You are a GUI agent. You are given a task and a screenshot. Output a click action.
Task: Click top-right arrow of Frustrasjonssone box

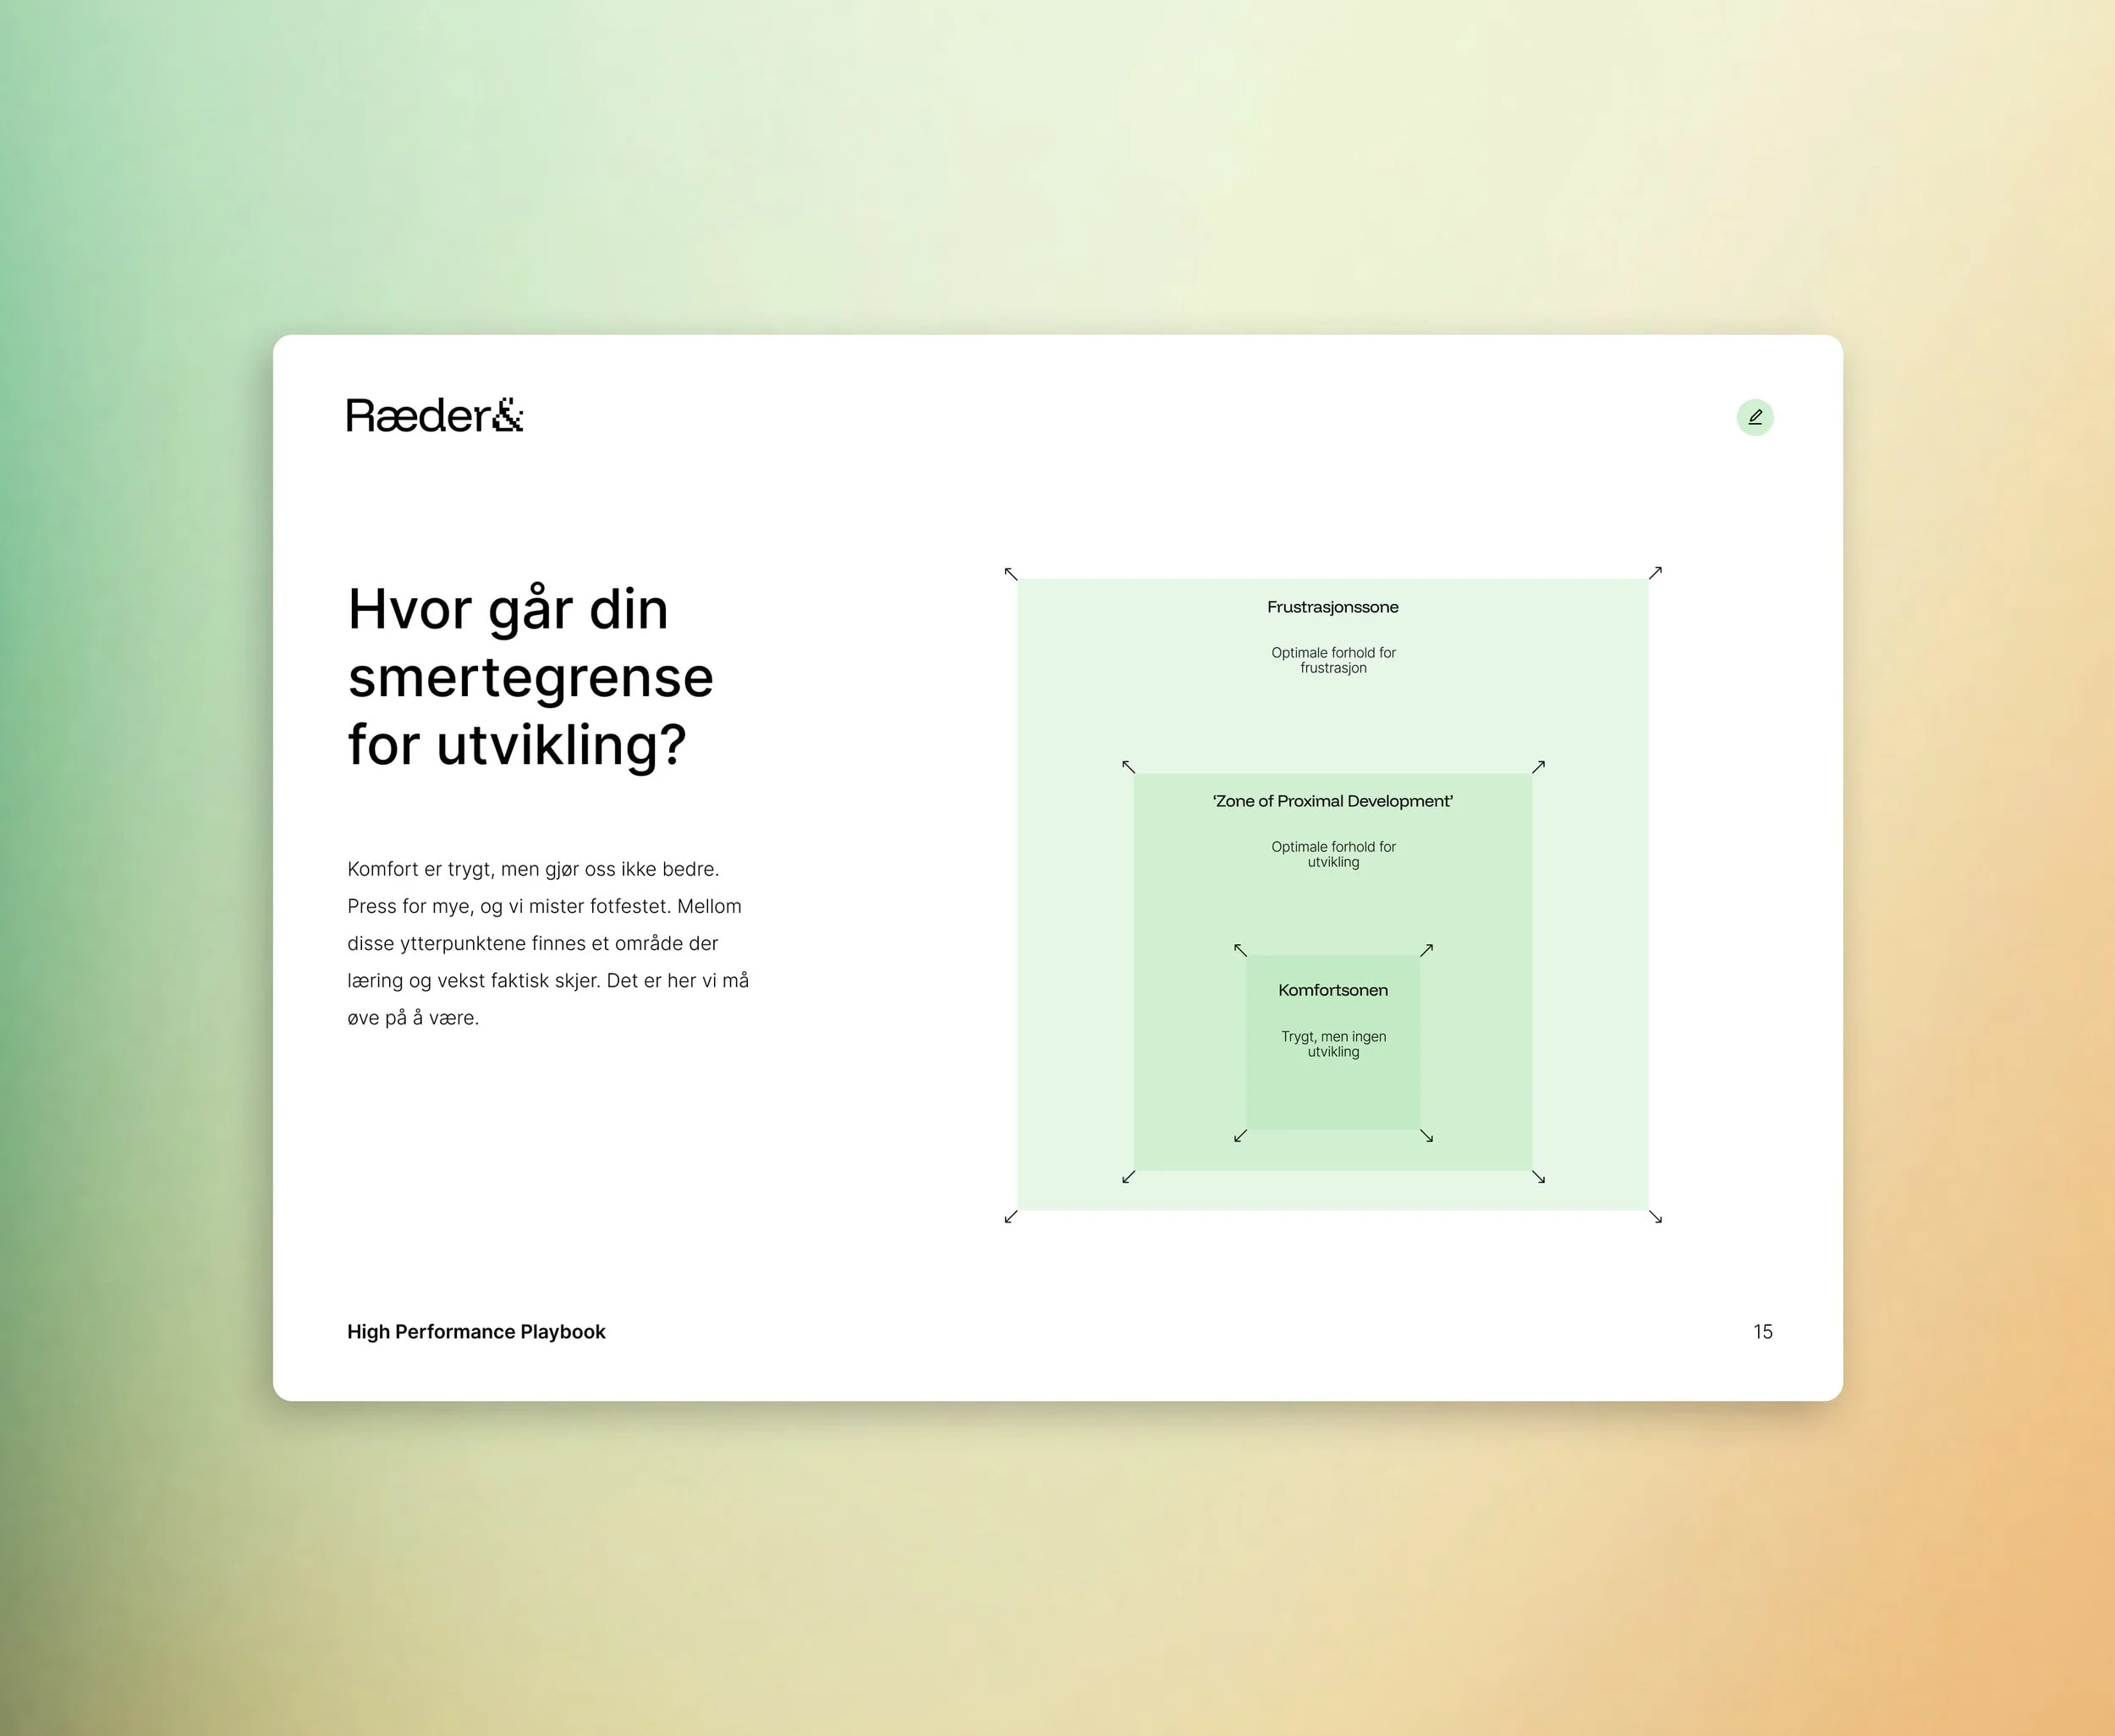tap(1655, 573)
